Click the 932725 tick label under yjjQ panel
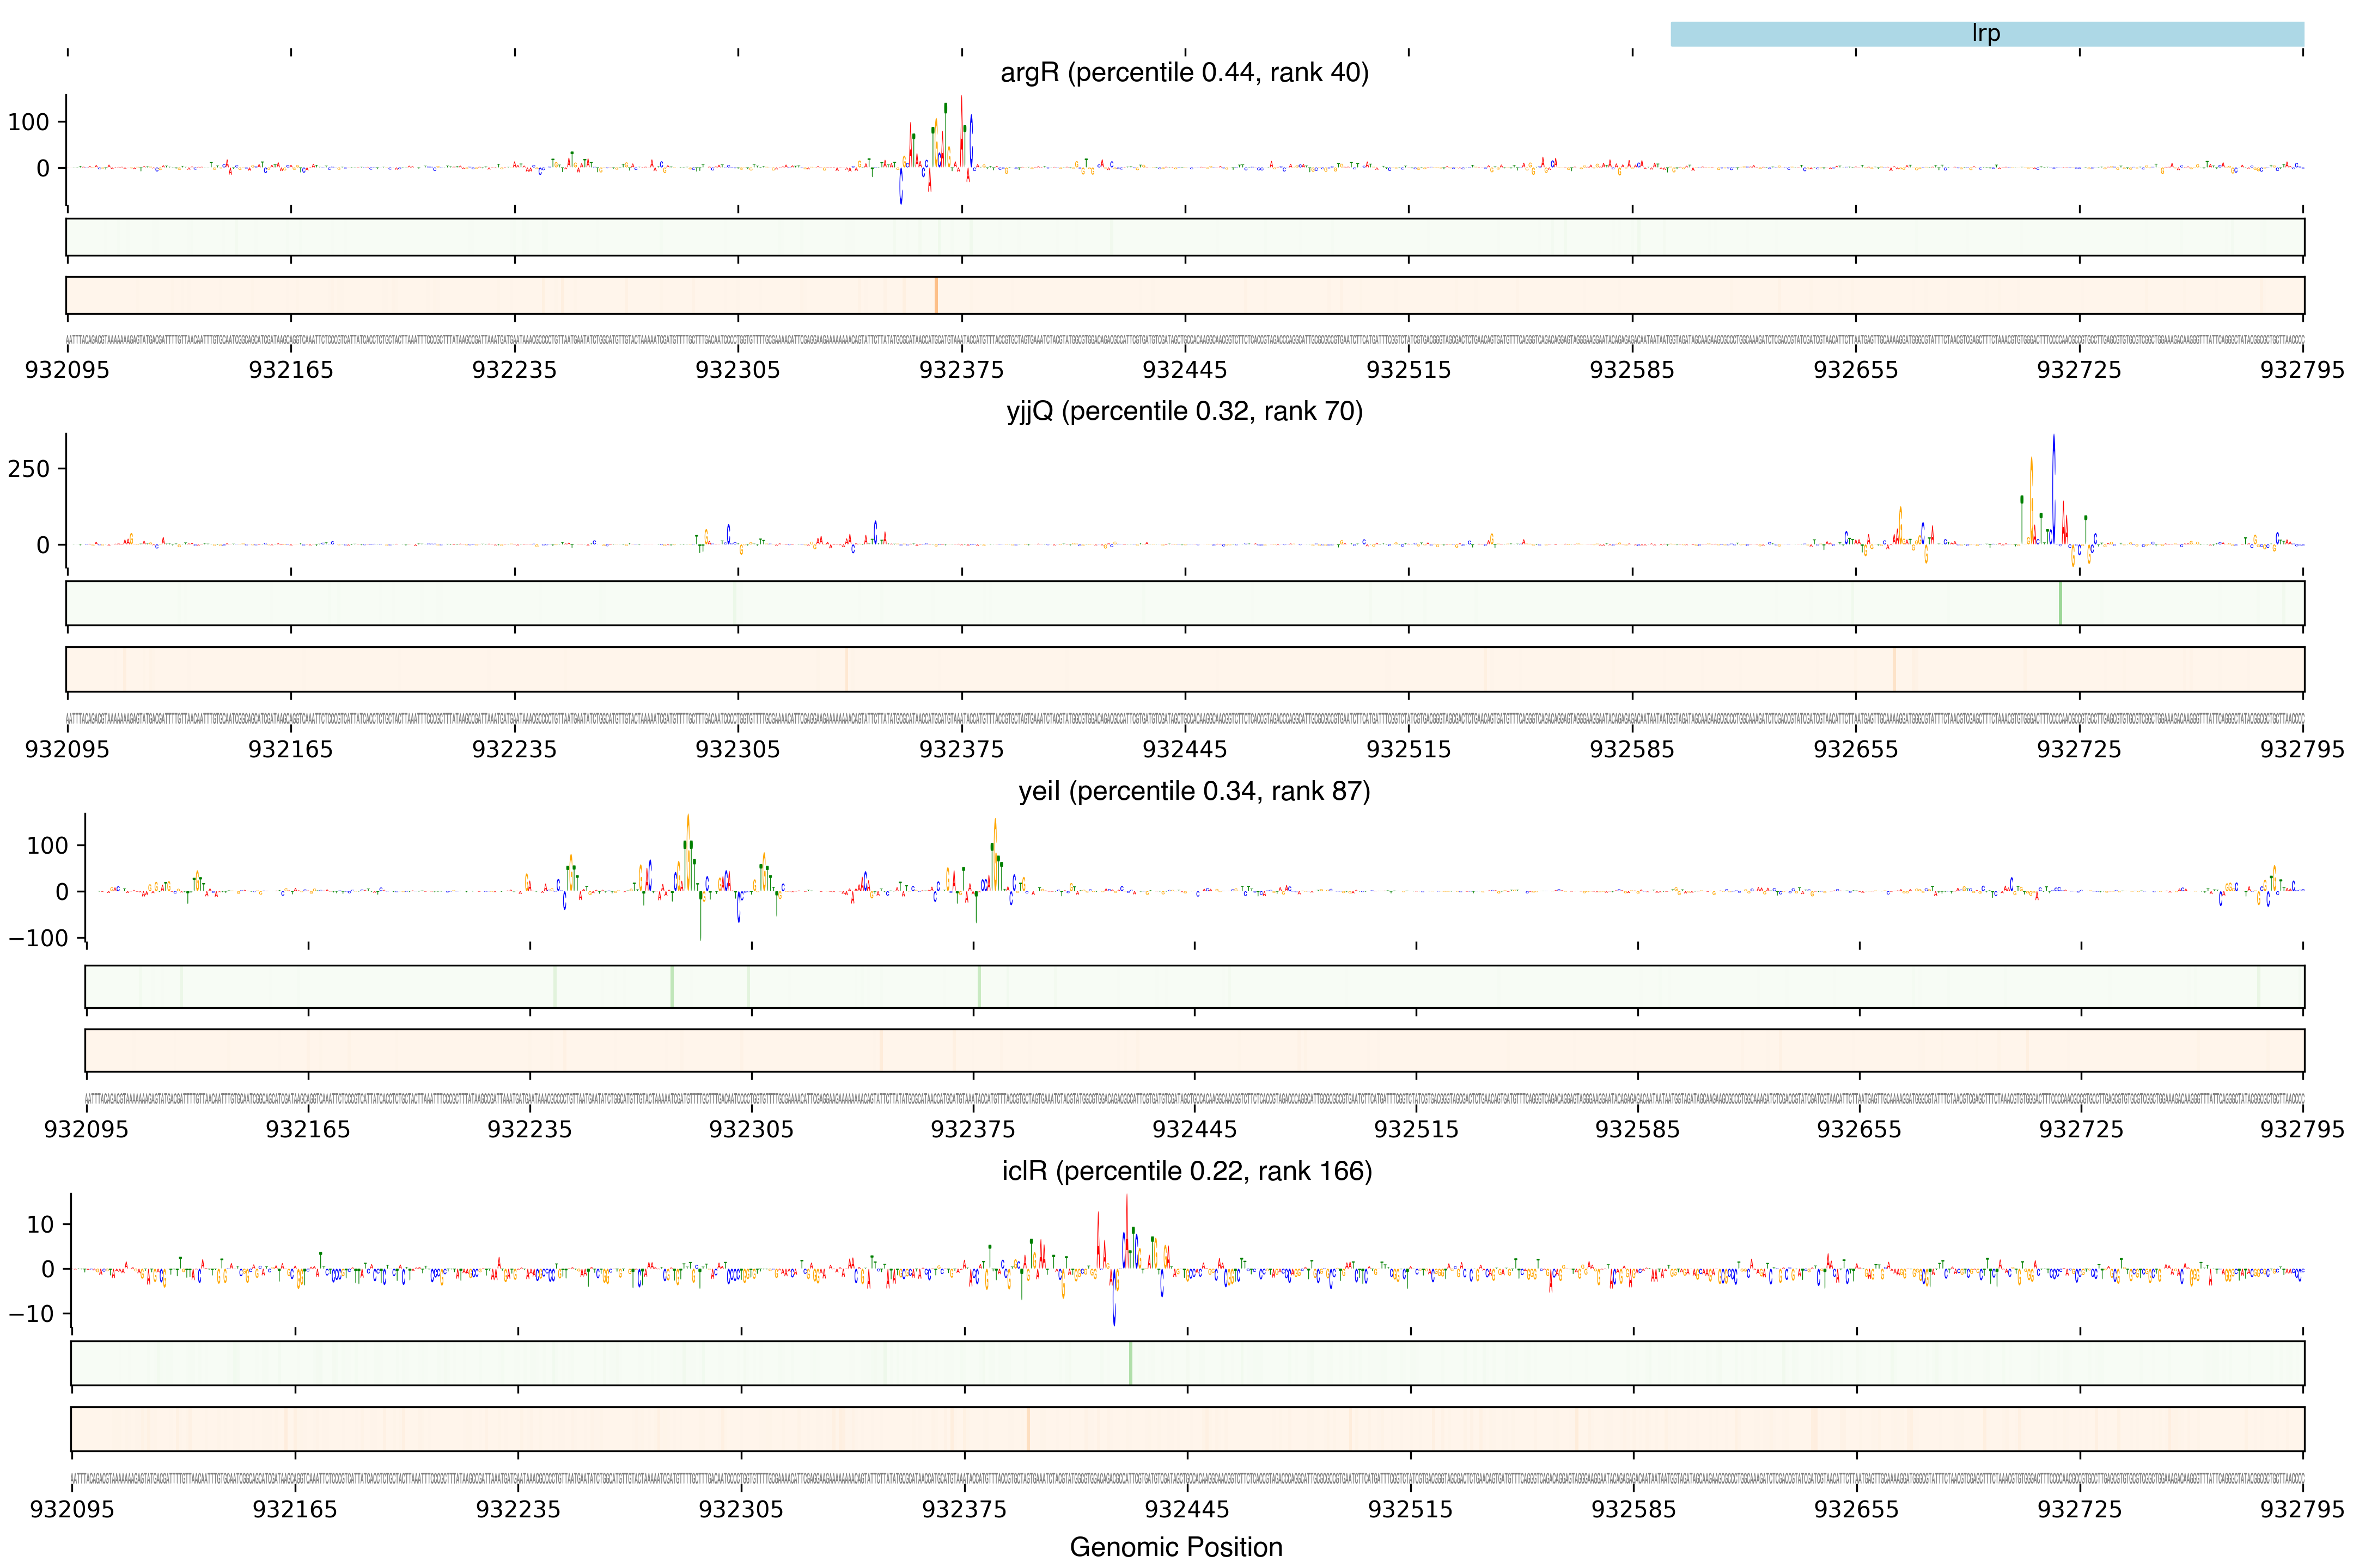The image size is (2353, 1568). (x=2079, y=750)
